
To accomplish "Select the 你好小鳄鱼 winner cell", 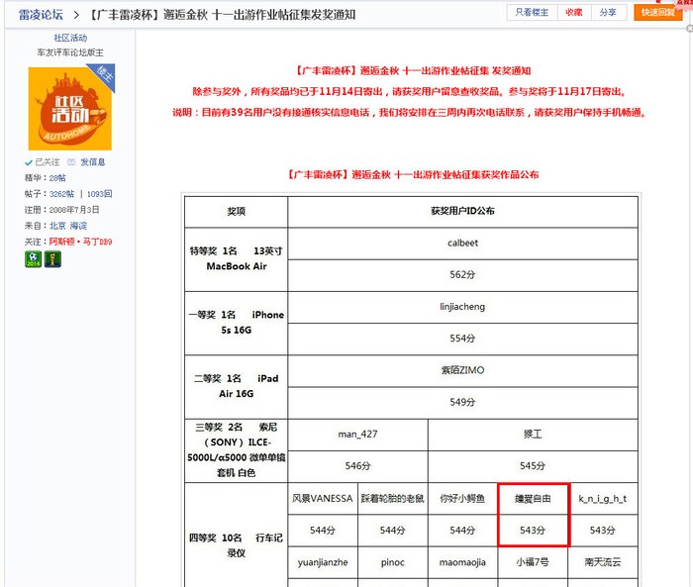I will click(x=462, y=499).
